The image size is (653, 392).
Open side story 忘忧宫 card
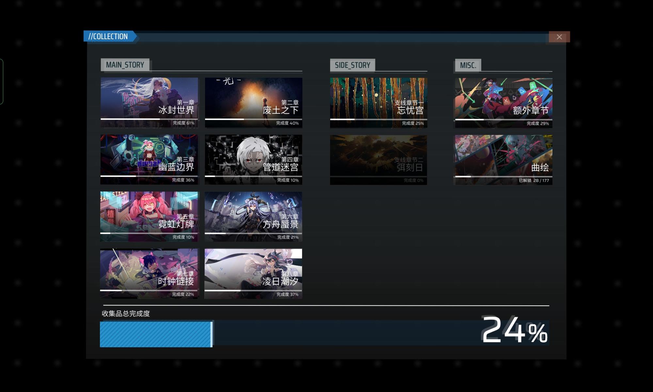[x=378, y=103]
